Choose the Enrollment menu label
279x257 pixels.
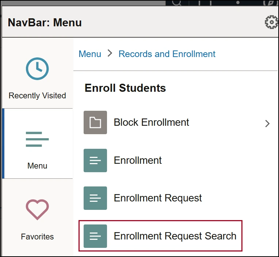[138, 160]
